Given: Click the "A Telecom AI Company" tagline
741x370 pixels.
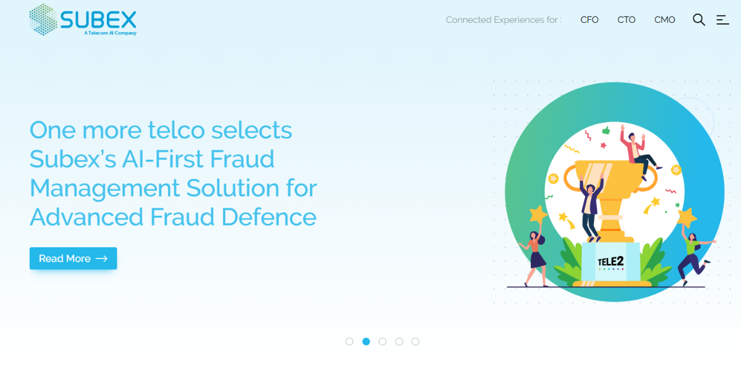Looking at the screenshot, I should tap(110, 33).
